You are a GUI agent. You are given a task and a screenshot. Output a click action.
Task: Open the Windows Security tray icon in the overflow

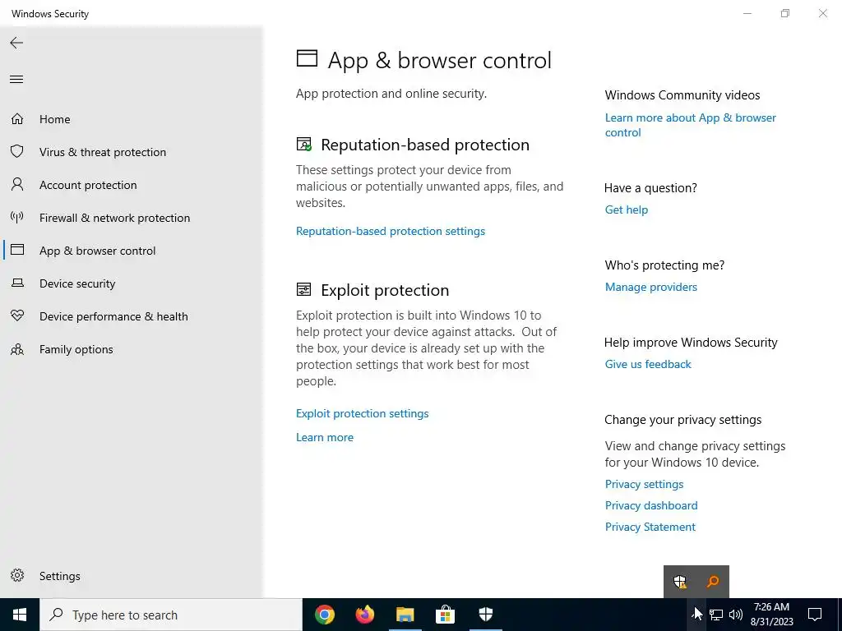tap(680, 582)
